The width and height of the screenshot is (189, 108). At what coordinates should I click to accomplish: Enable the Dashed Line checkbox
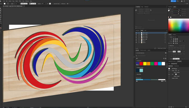coord(169,46)
